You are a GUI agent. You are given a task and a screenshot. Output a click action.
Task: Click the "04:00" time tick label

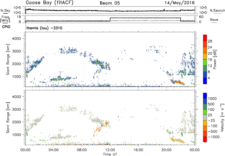coord(53,150)
